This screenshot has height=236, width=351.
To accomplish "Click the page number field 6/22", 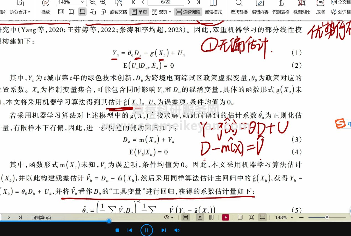I will (x=166, y=2).
